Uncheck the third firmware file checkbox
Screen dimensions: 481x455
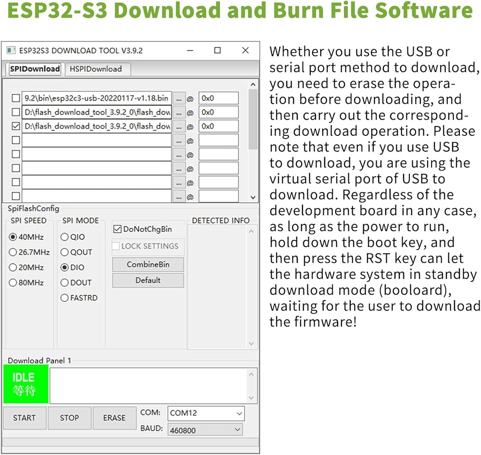coord(16,127)
